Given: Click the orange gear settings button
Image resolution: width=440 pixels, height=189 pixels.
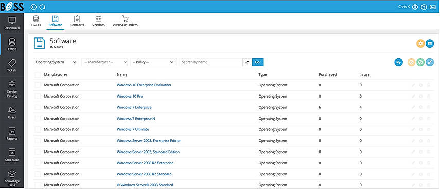Looking at the screenshot, I should (x=420, y=44).
